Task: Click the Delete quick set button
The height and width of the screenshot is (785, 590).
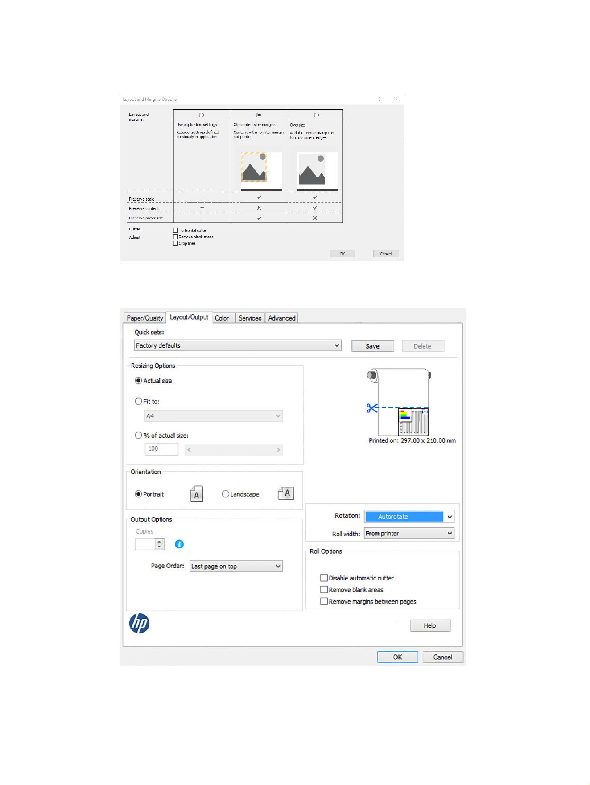Action: [x=423, y=346]
